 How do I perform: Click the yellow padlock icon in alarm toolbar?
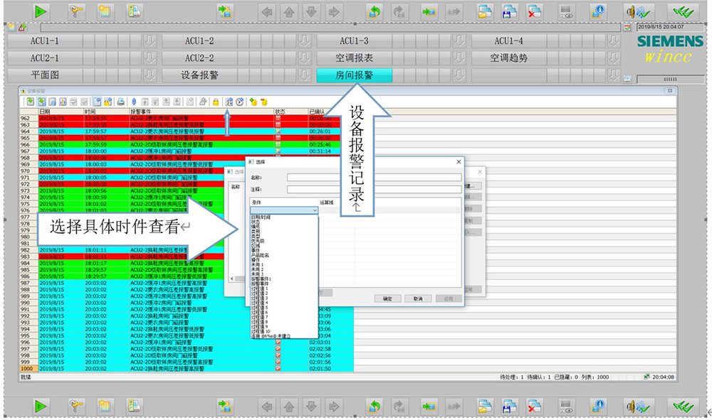pyautogui.click(x=216, y=102)
